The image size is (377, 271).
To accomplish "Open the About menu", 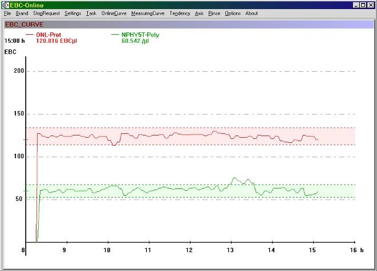I will coord(251,13).
